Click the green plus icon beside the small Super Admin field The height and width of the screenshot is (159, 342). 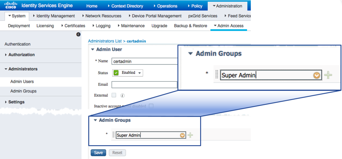pos(190,135)
